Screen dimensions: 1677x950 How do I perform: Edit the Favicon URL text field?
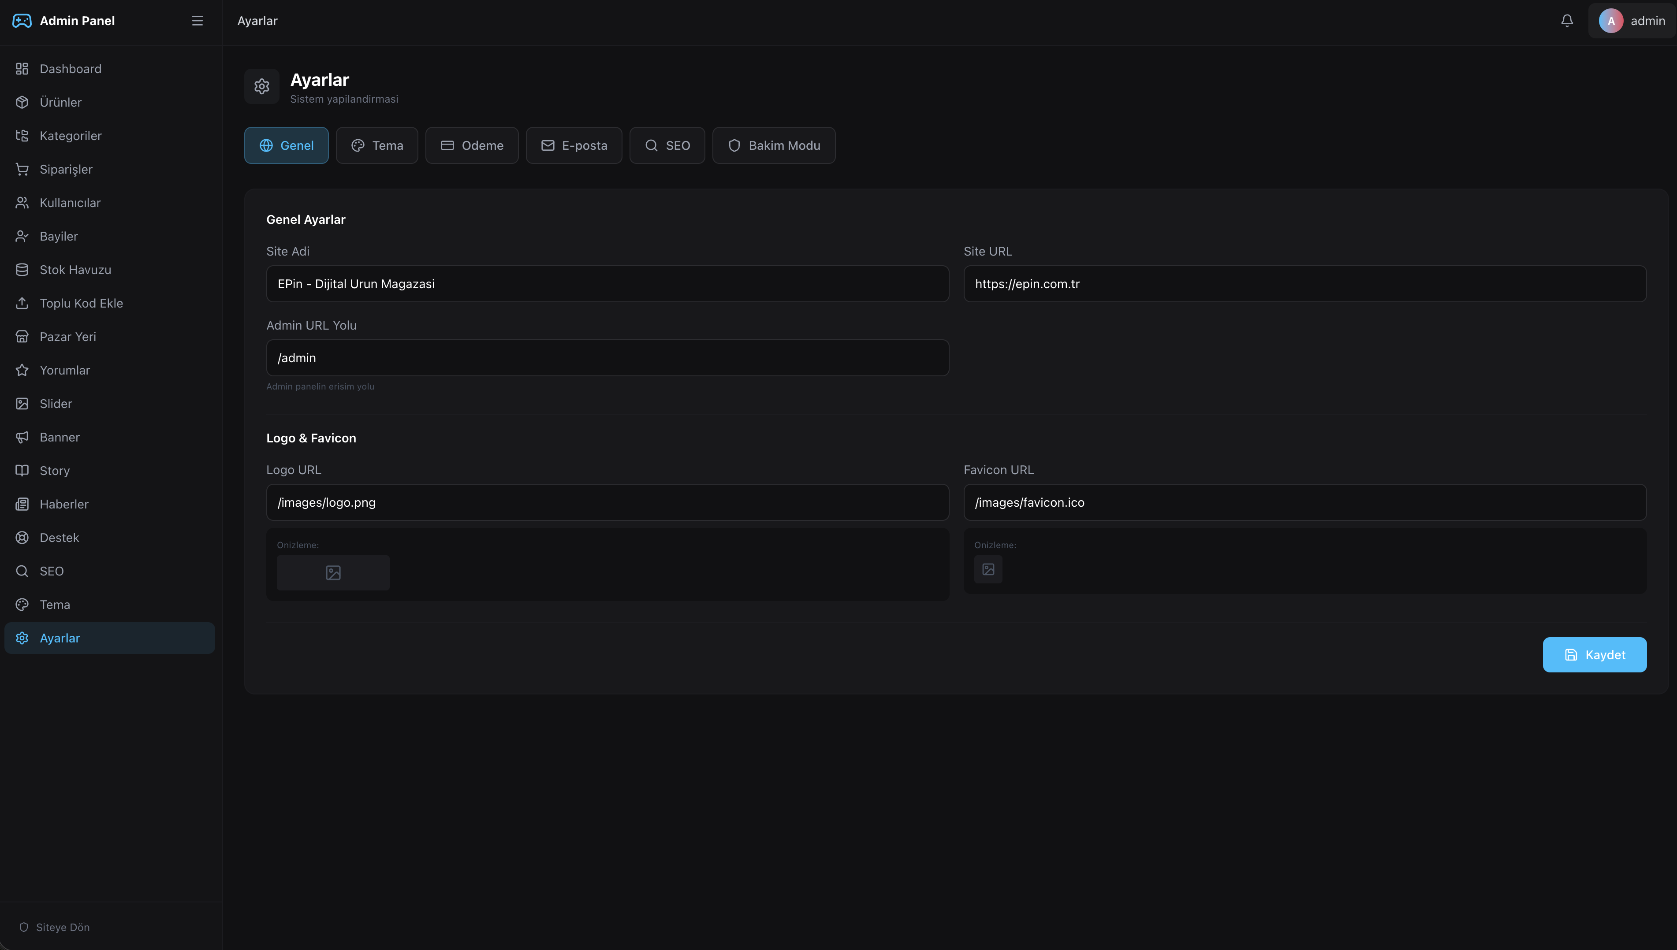[1304, 502]
